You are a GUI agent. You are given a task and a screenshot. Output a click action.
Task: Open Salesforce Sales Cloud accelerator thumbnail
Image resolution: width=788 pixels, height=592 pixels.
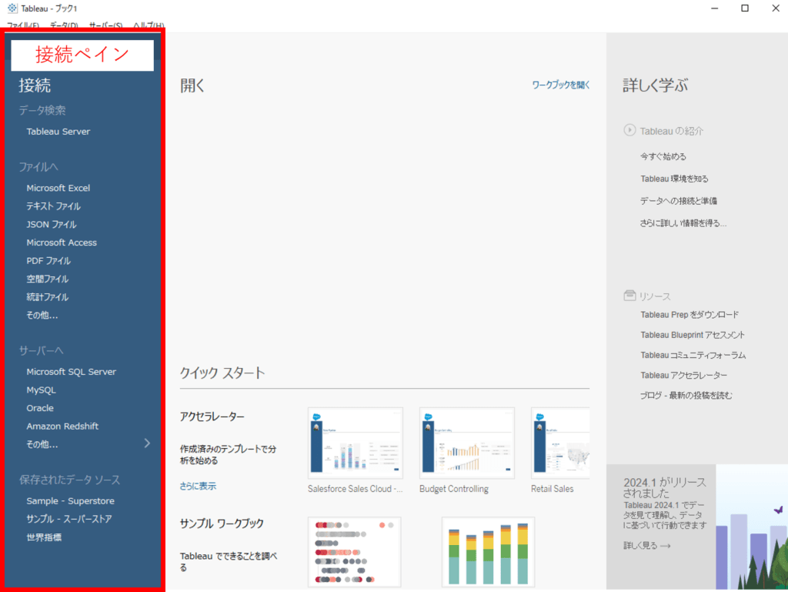pos(356,443)
